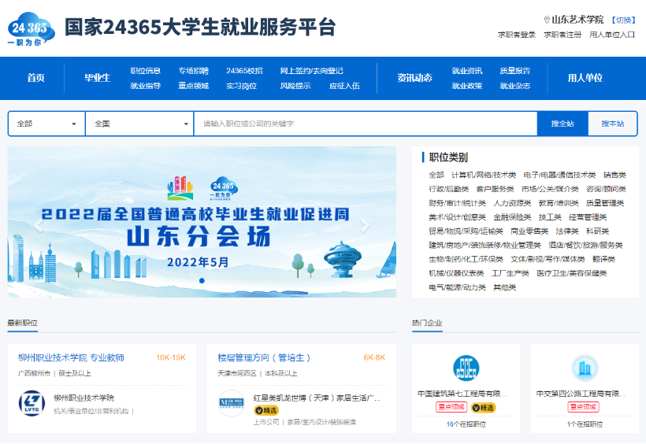Go to 首页 in the navigation bar
The image size is (646, 444).
(35, 78)
